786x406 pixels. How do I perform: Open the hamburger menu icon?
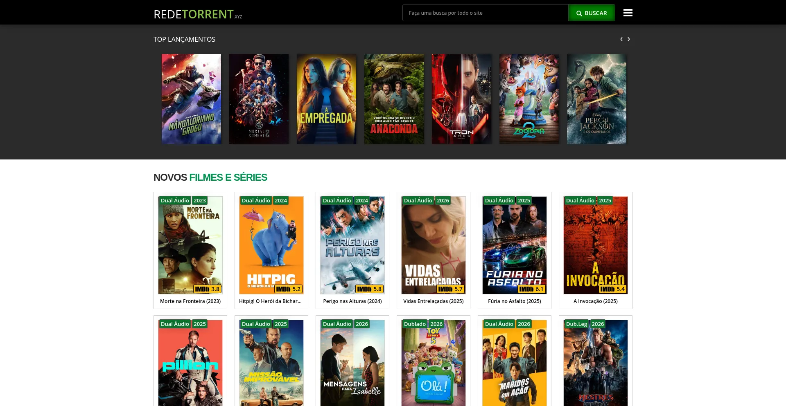point(628,13)
